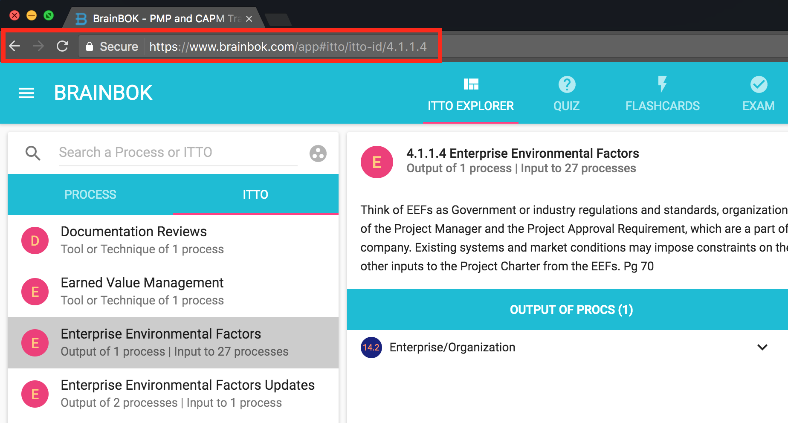Click the macOS green maximize button

click(x=49, y=15)
